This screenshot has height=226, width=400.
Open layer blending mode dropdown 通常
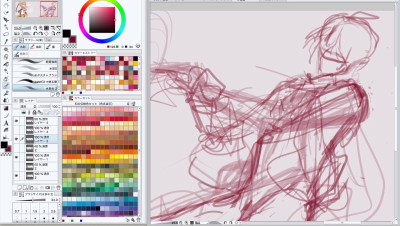(x=25, y=106)
